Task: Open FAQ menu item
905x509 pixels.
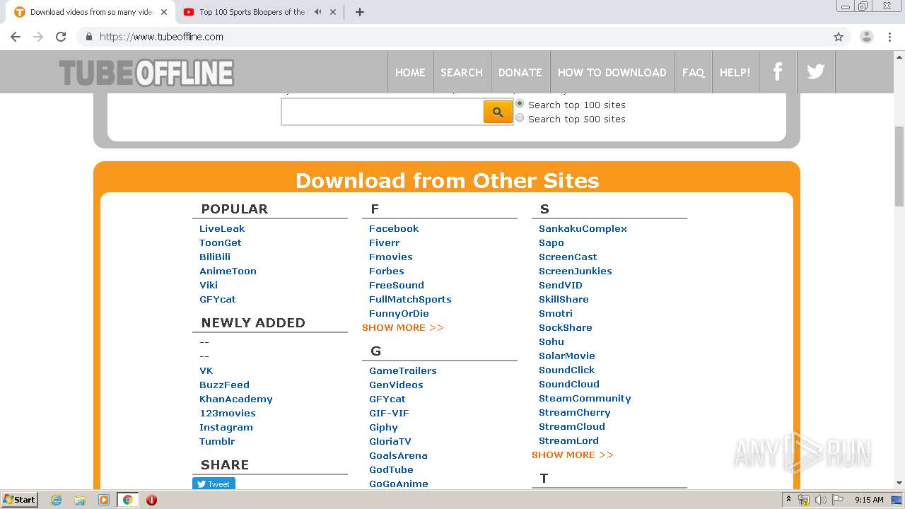Action: click(693, 72)
